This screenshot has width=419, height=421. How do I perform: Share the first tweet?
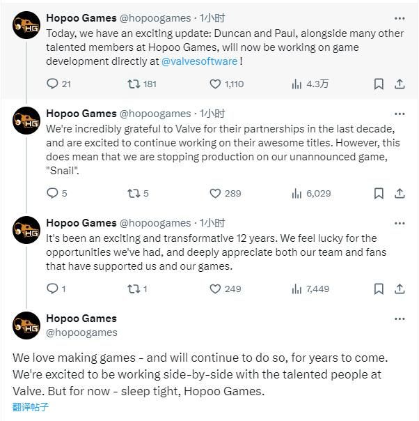tap(400, 84)
